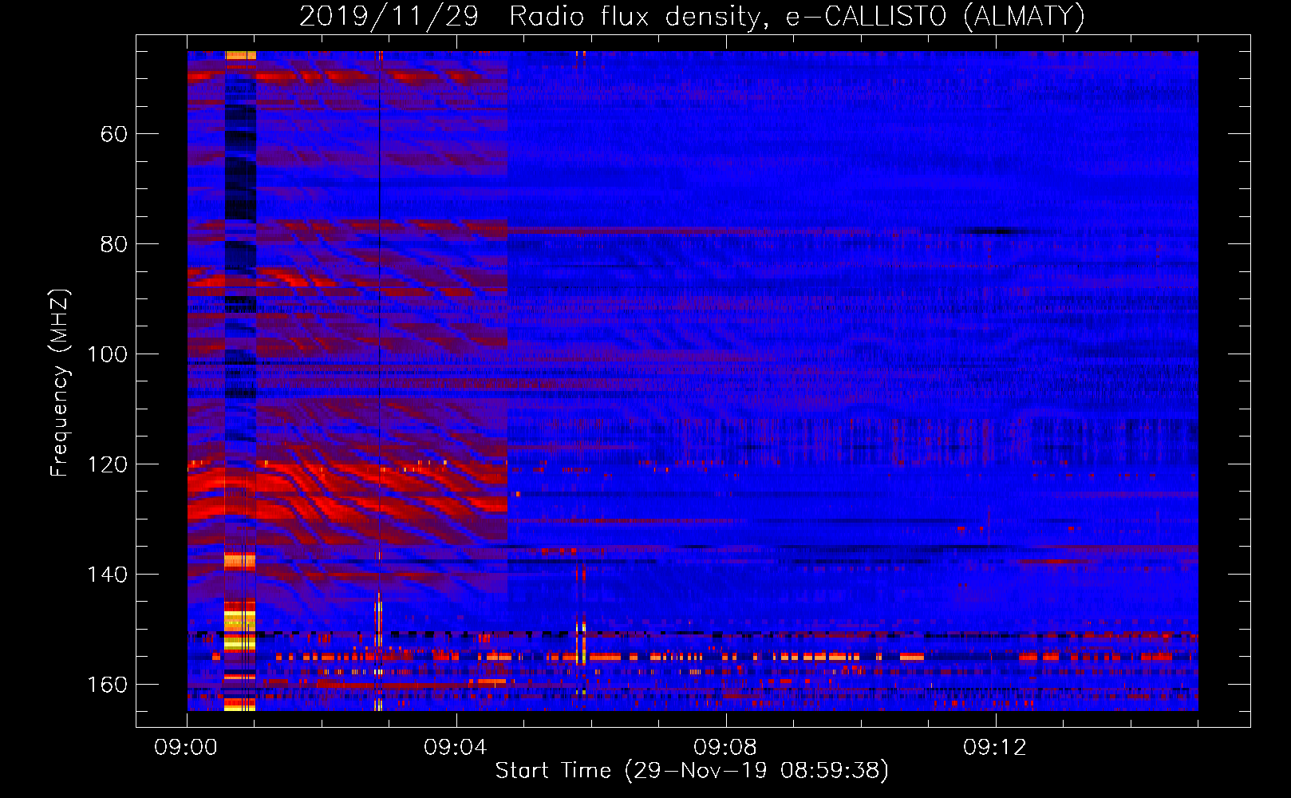Click the '60' frequency tick label
Image resolution: width=1291 pixels, height=798 pixels.
point(113,134)
